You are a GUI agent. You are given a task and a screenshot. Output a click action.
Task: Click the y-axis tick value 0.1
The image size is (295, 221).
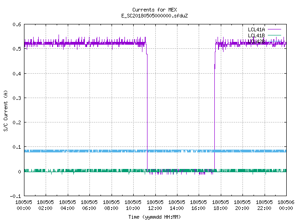pyautogui.click(x=17, y=147)
